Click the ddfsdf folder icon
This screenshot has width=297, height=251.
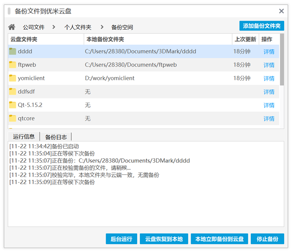click(x=13, y=92)
